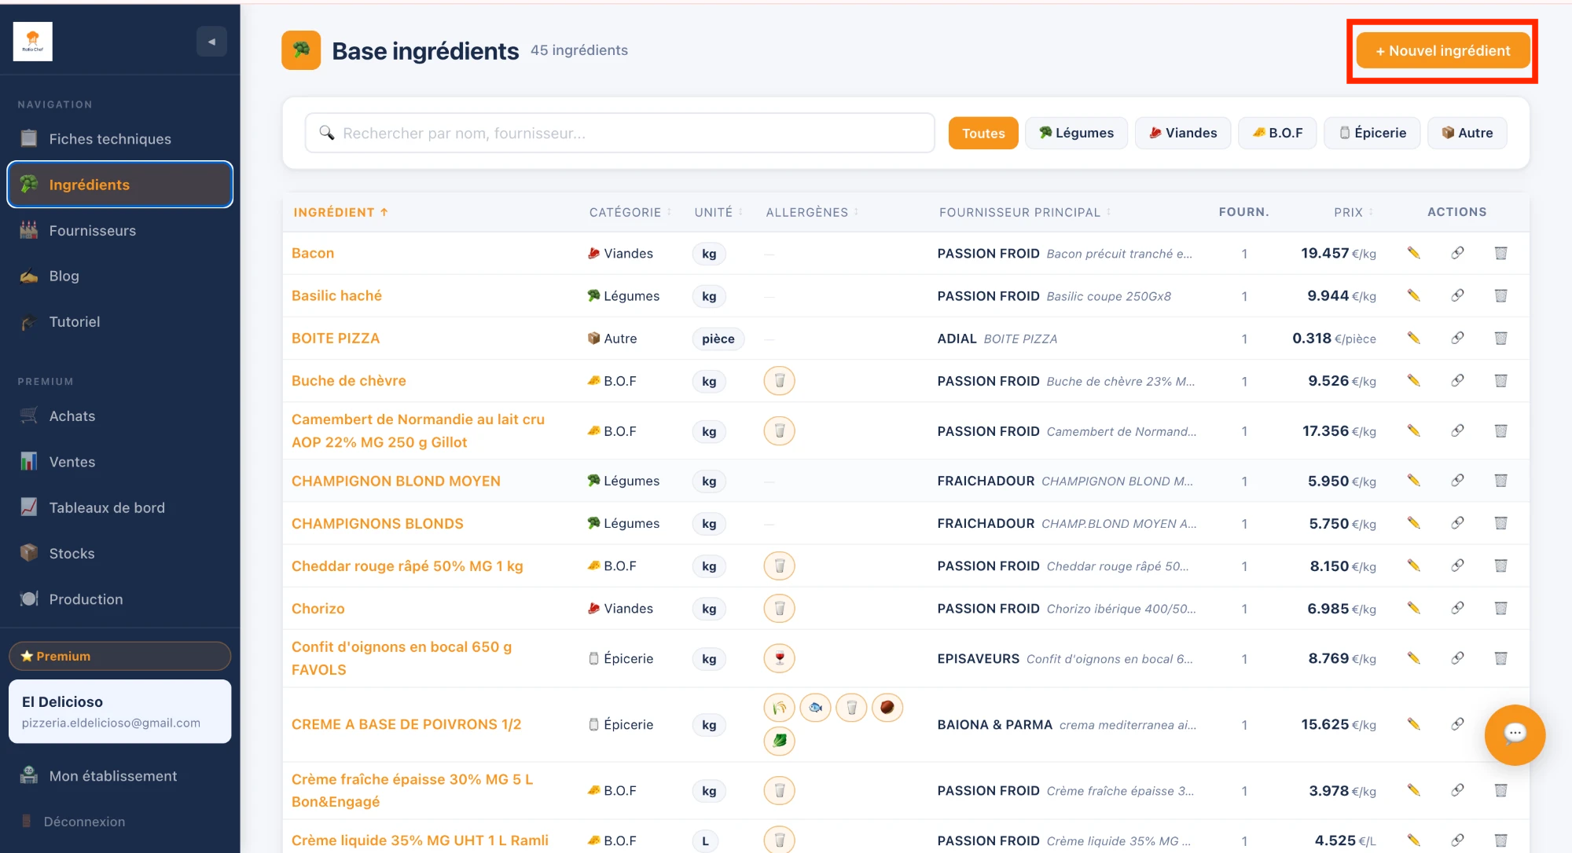Open the Bacon ingredient link
This screenshot has width=1572, height=853.
click(313, 253)
